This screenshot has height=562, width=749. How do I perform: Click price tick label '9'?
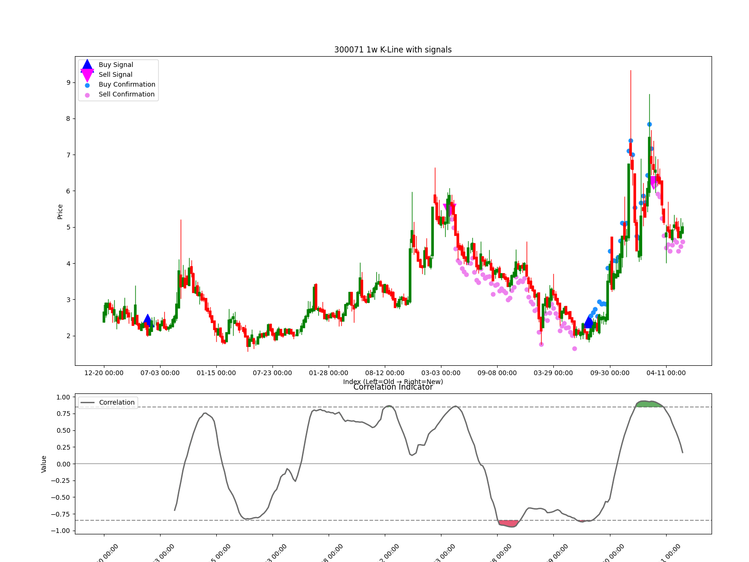coord(68,83)
